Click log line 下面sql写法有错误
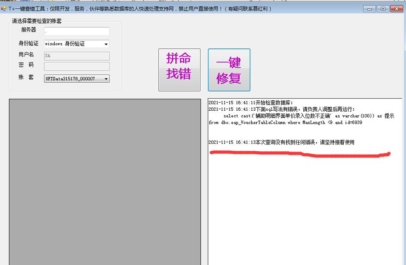 click(281, 109)
